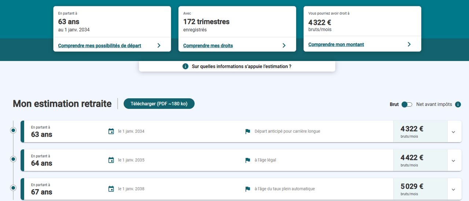Click flag icon beside 'à l'âge légal'
Screen dimensions: 469x201
coord(248,160)
